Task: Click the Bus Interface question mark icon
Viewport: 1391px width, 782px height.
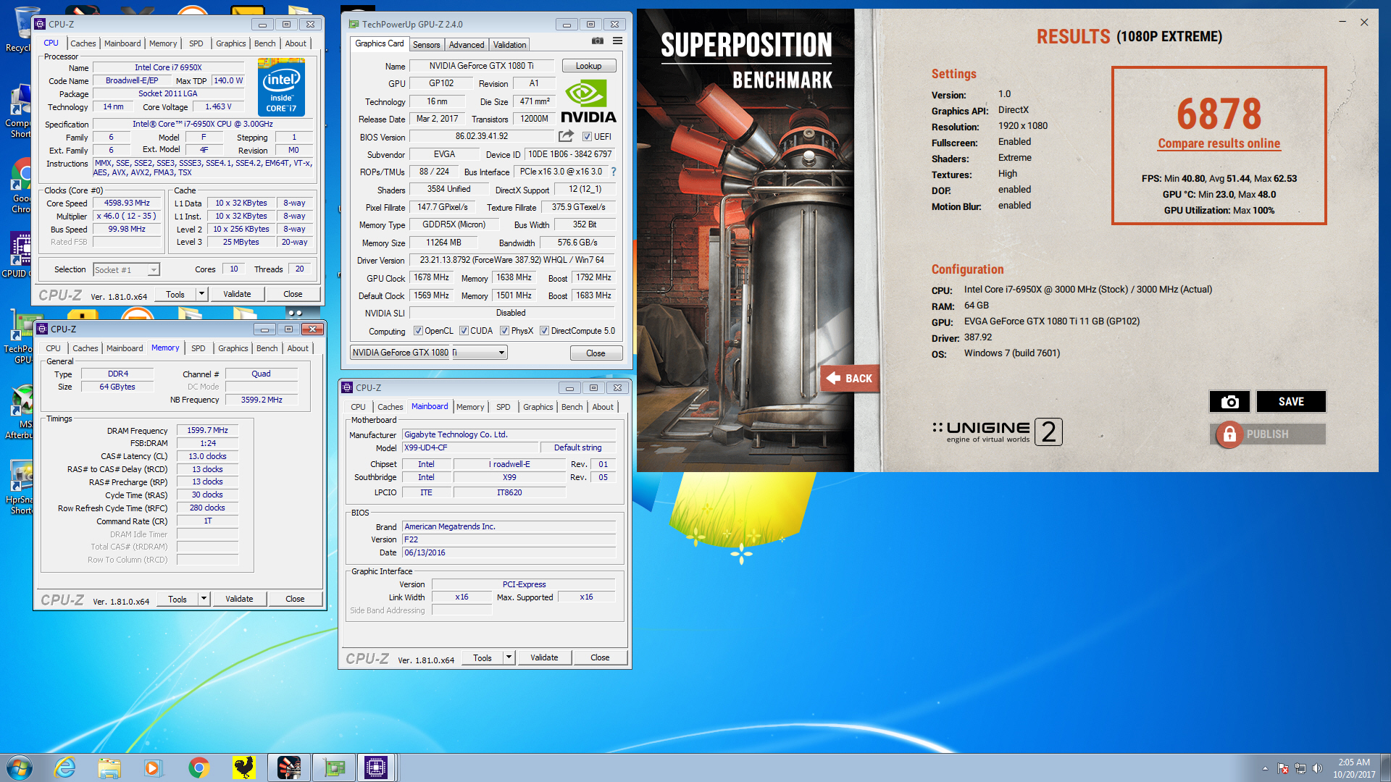Action: coord(614,172)
